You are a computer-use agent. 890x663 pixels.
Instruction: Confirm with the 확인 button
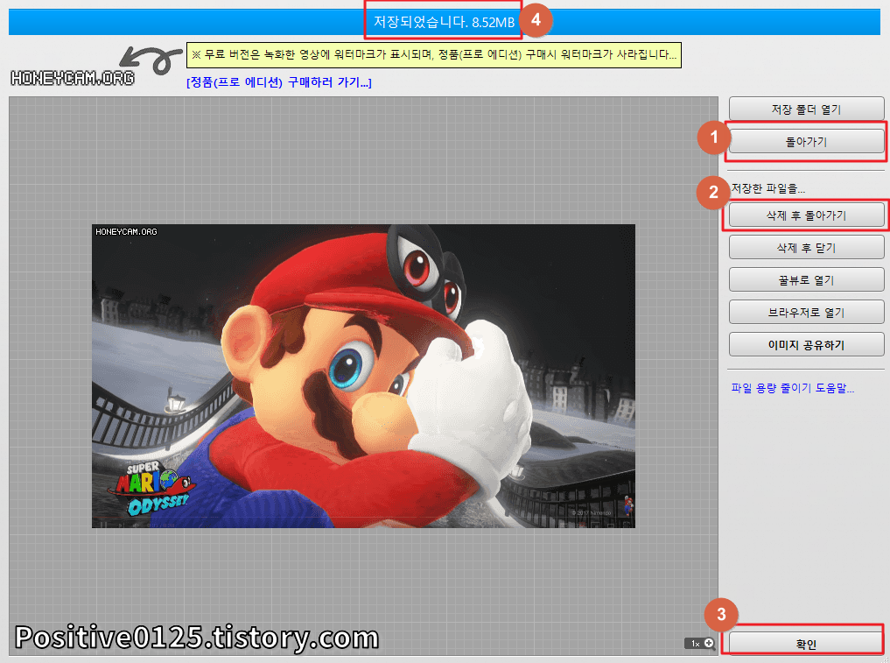(x=806, y=644)
